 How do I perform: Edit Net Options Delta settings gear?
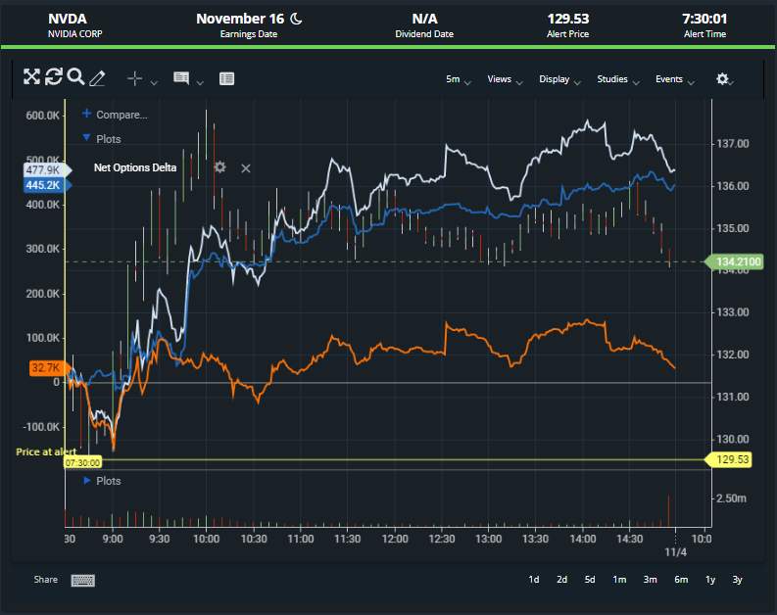(x=220, y=167)
